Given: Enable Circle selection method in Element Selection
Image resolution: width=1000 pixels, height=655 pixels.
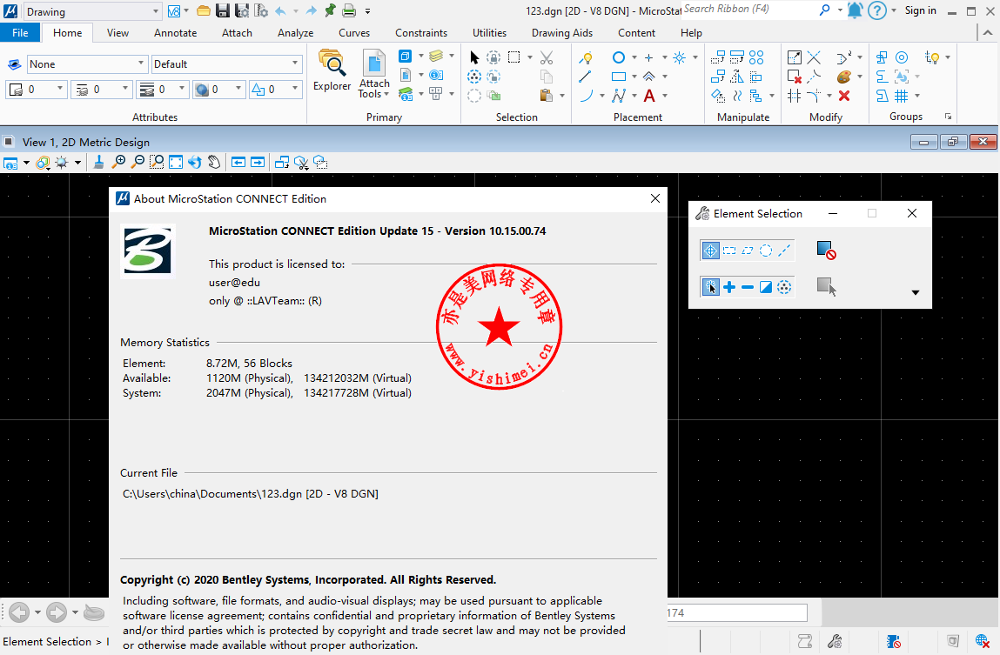Looking at the screenshot, I should point(766,251).
